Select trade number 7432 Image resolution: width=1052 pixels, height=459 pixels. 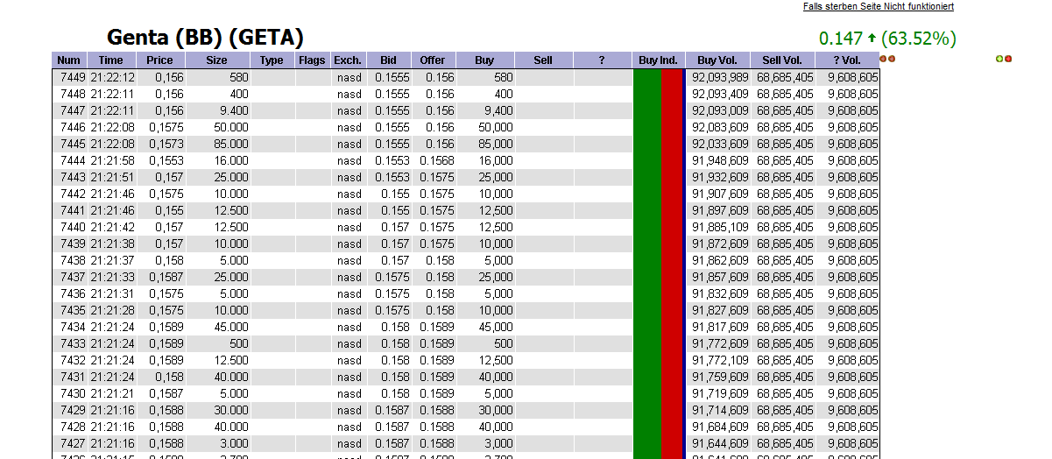coord(73,360)
